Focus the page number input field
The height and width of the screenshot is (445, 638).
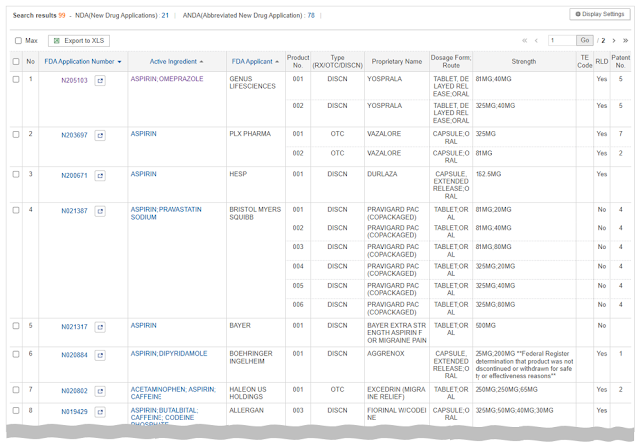pyautogui.click(x=562, y=40)
